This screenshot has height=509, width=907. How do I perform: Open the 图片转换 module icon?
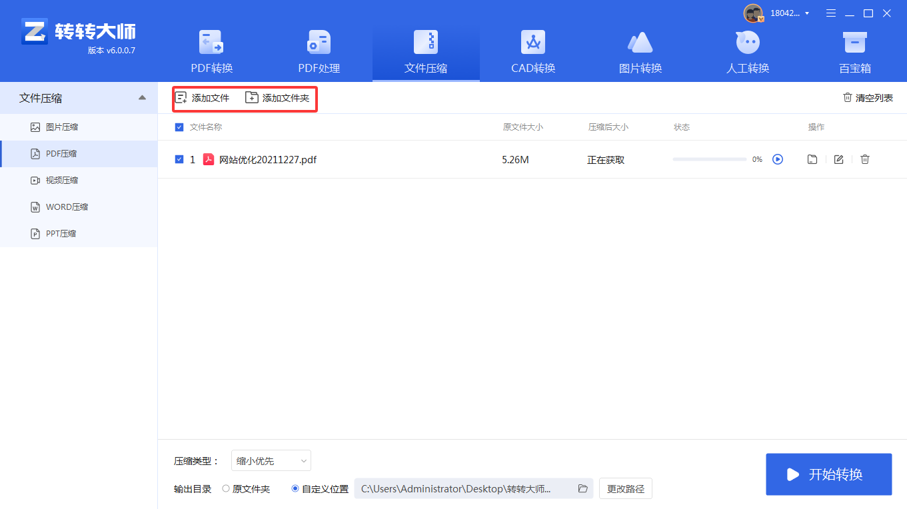[x=640, y=42]
